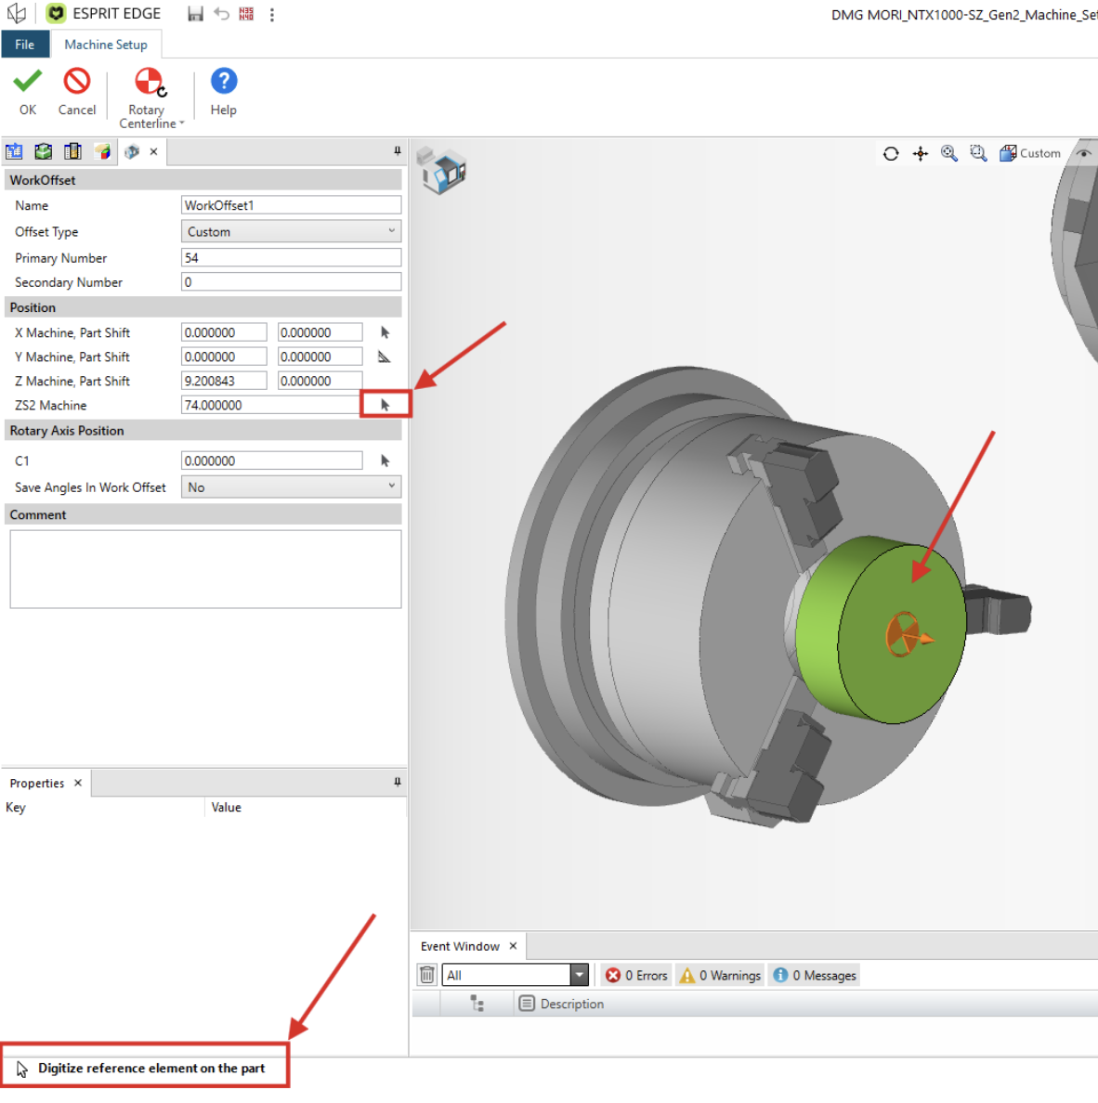Select the rotate view tool in viewport

891,153
